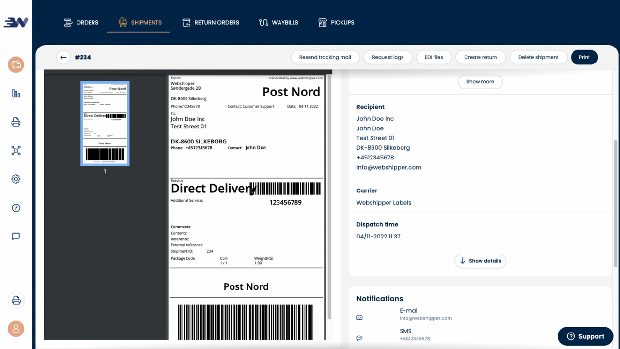This screenshot has height=349, width=620.
Task: Click the SMS speech bubble notification icon
Action: click(x=359, y=338)
